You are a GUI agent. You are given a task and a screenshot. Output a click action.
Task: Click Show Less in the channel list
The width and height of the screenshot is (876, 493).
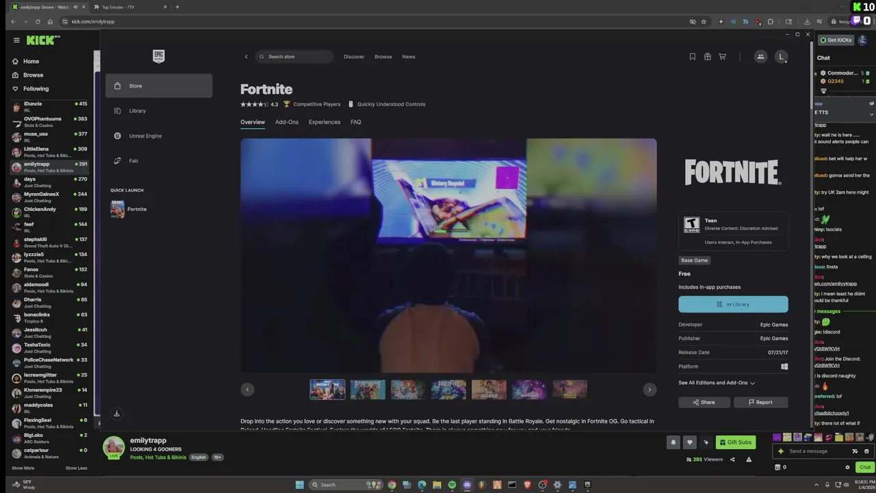click(76, 468)
